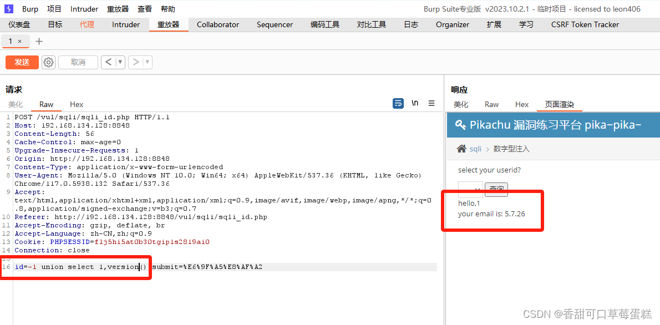Screen dimensions: 660x325
Task: Switch to the 学习 tab
Action: coord(526,25)
